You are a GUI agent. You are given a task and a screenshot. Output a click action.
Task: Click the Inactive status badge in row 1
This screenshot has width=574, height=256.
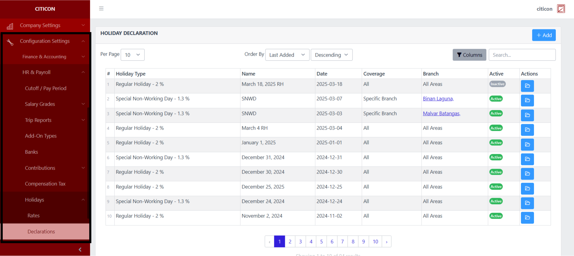pyautogui.click(x=497, y=84)
